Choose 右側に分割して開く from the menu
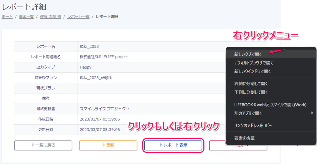This screenshot has width=317, height=164. tap(251, 84)
